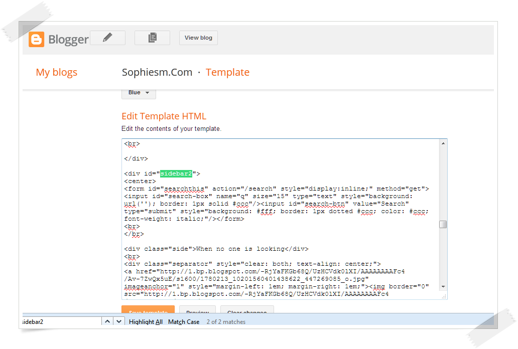Image resolution: width=518 pixels, height=349 pixels.
Task: Click the Blogger logo icon
Action: [36, 39]
